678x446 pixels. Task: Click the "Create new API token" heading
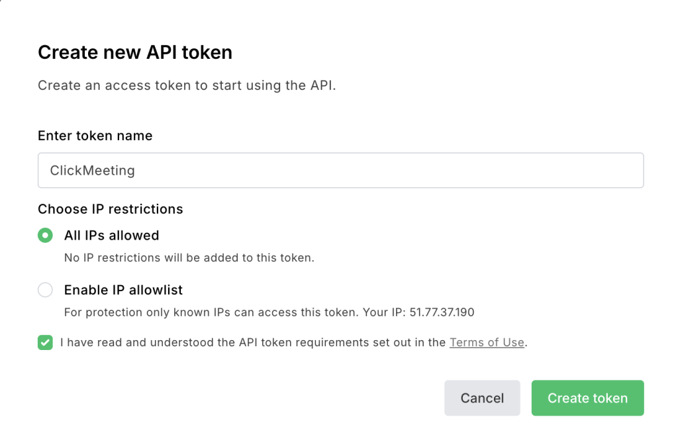pos(135,53)
